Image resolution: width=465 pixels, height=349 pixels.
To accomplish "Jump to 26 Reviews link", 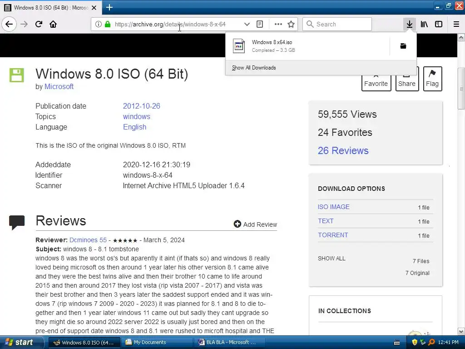I will click(343, 150).
